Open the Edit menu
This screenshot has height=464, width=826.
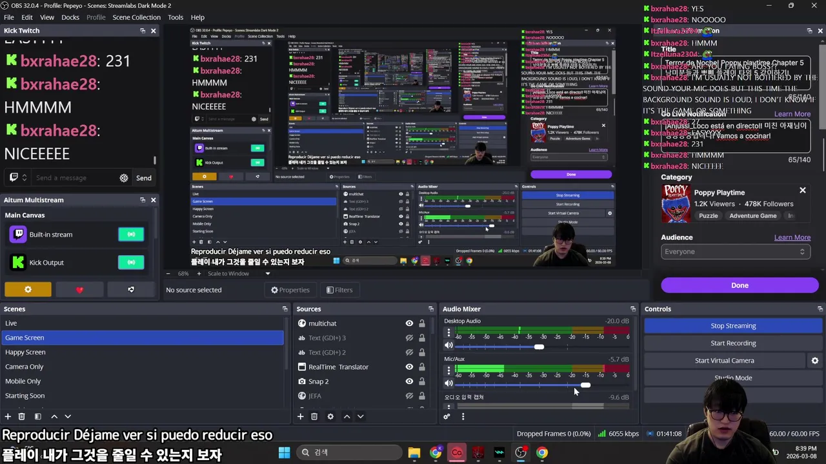point(27,17)
